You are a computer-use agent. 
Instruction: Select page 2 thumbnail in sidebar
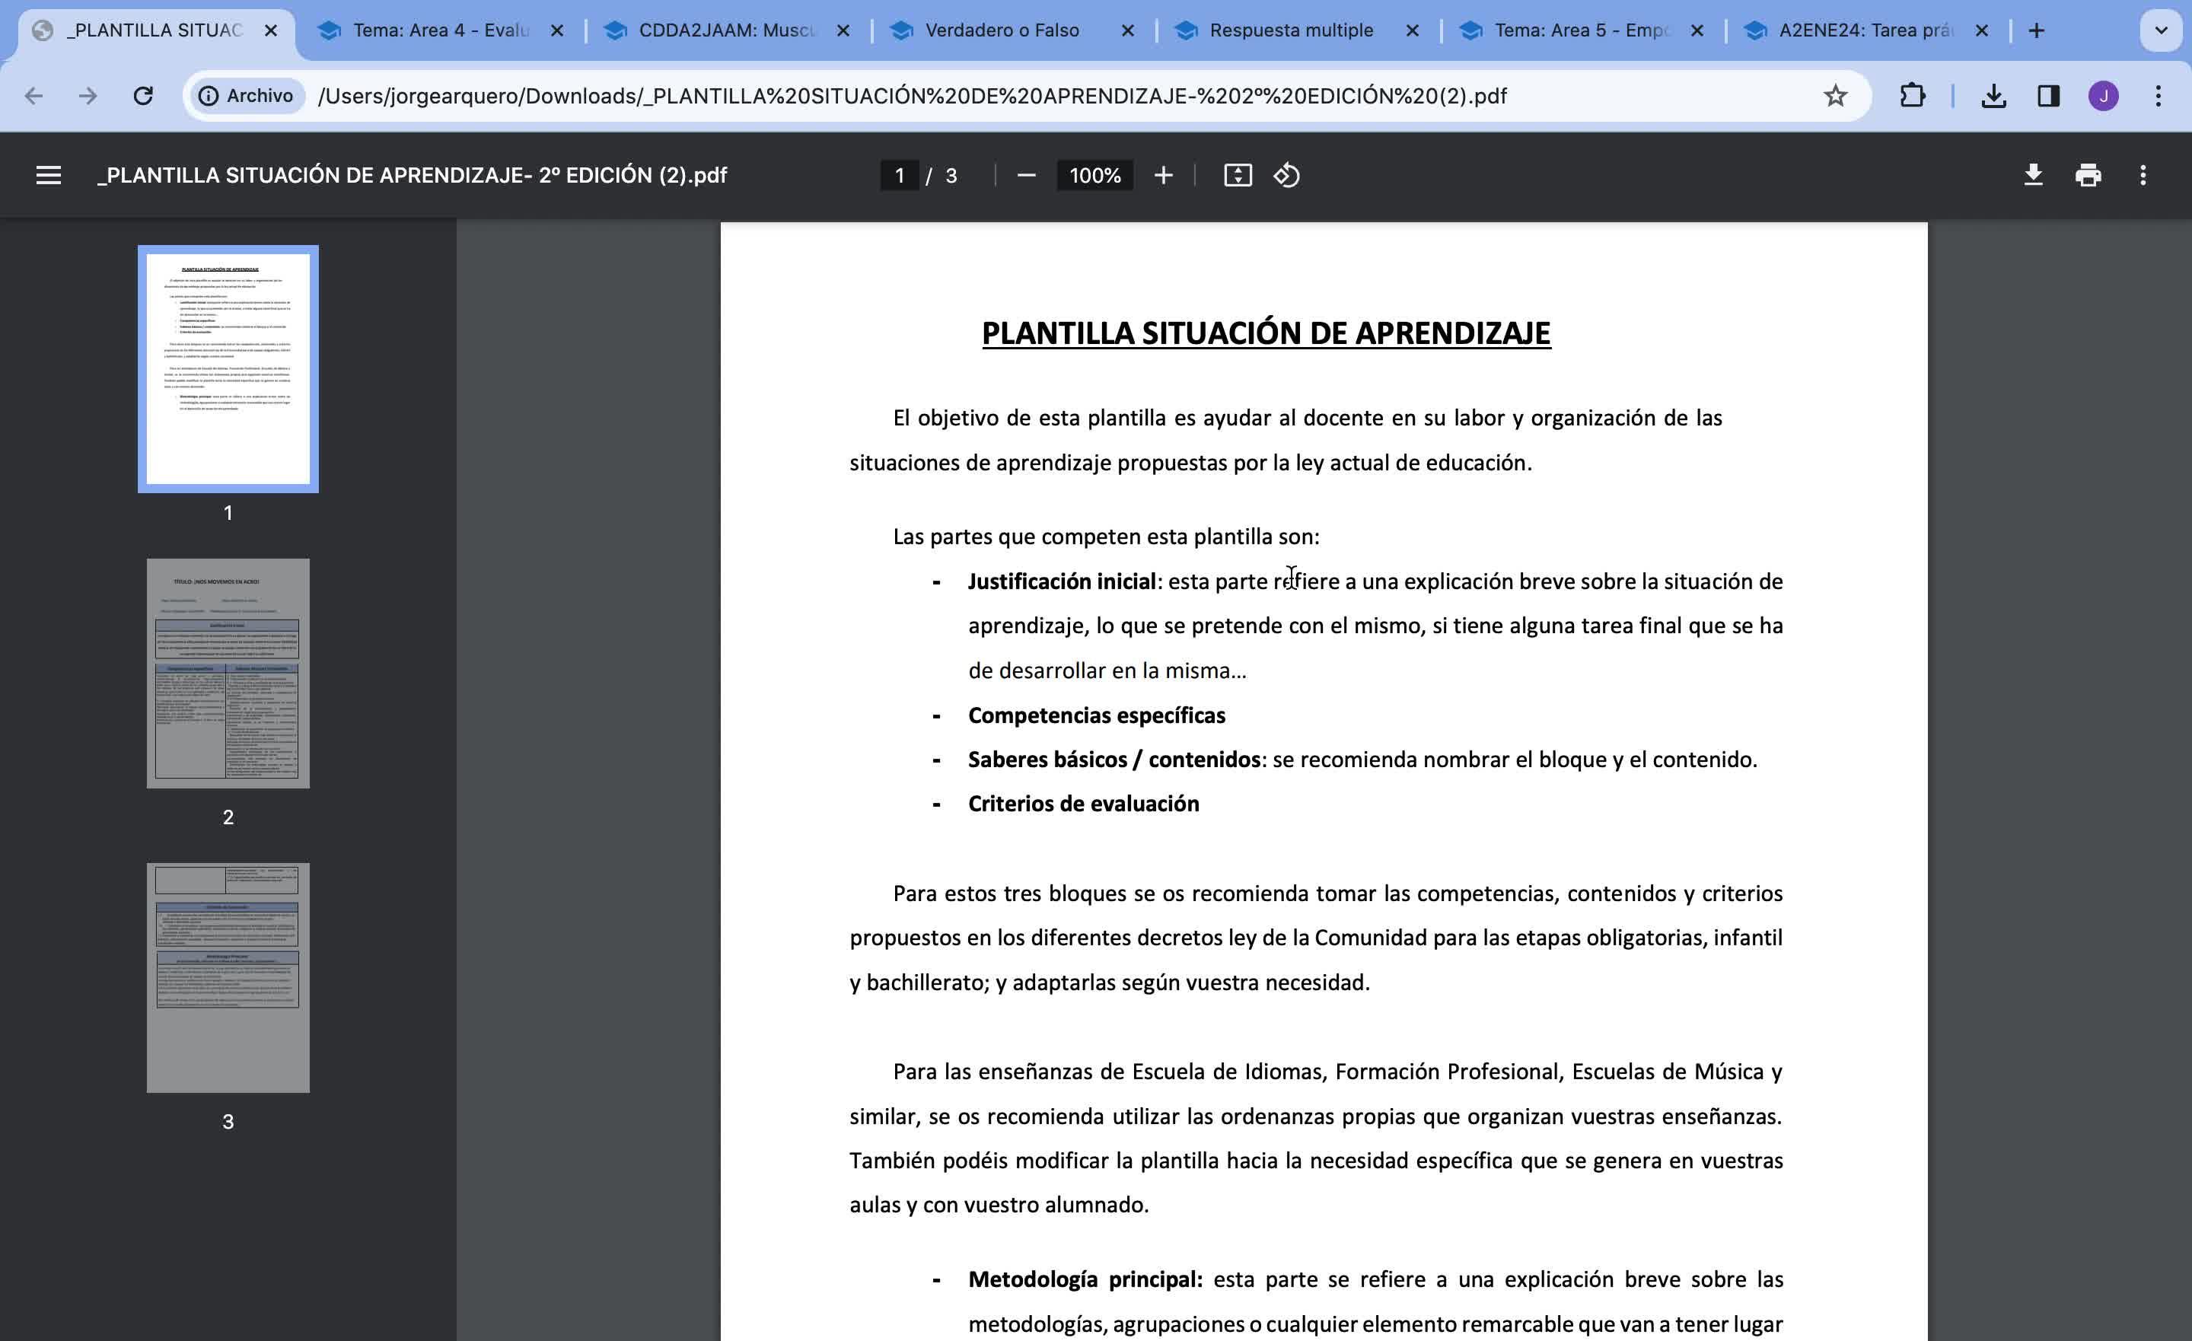pos(228,673)
